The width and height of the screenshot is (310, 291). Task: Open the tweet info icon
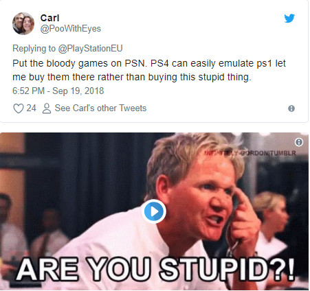pos(291,108)
